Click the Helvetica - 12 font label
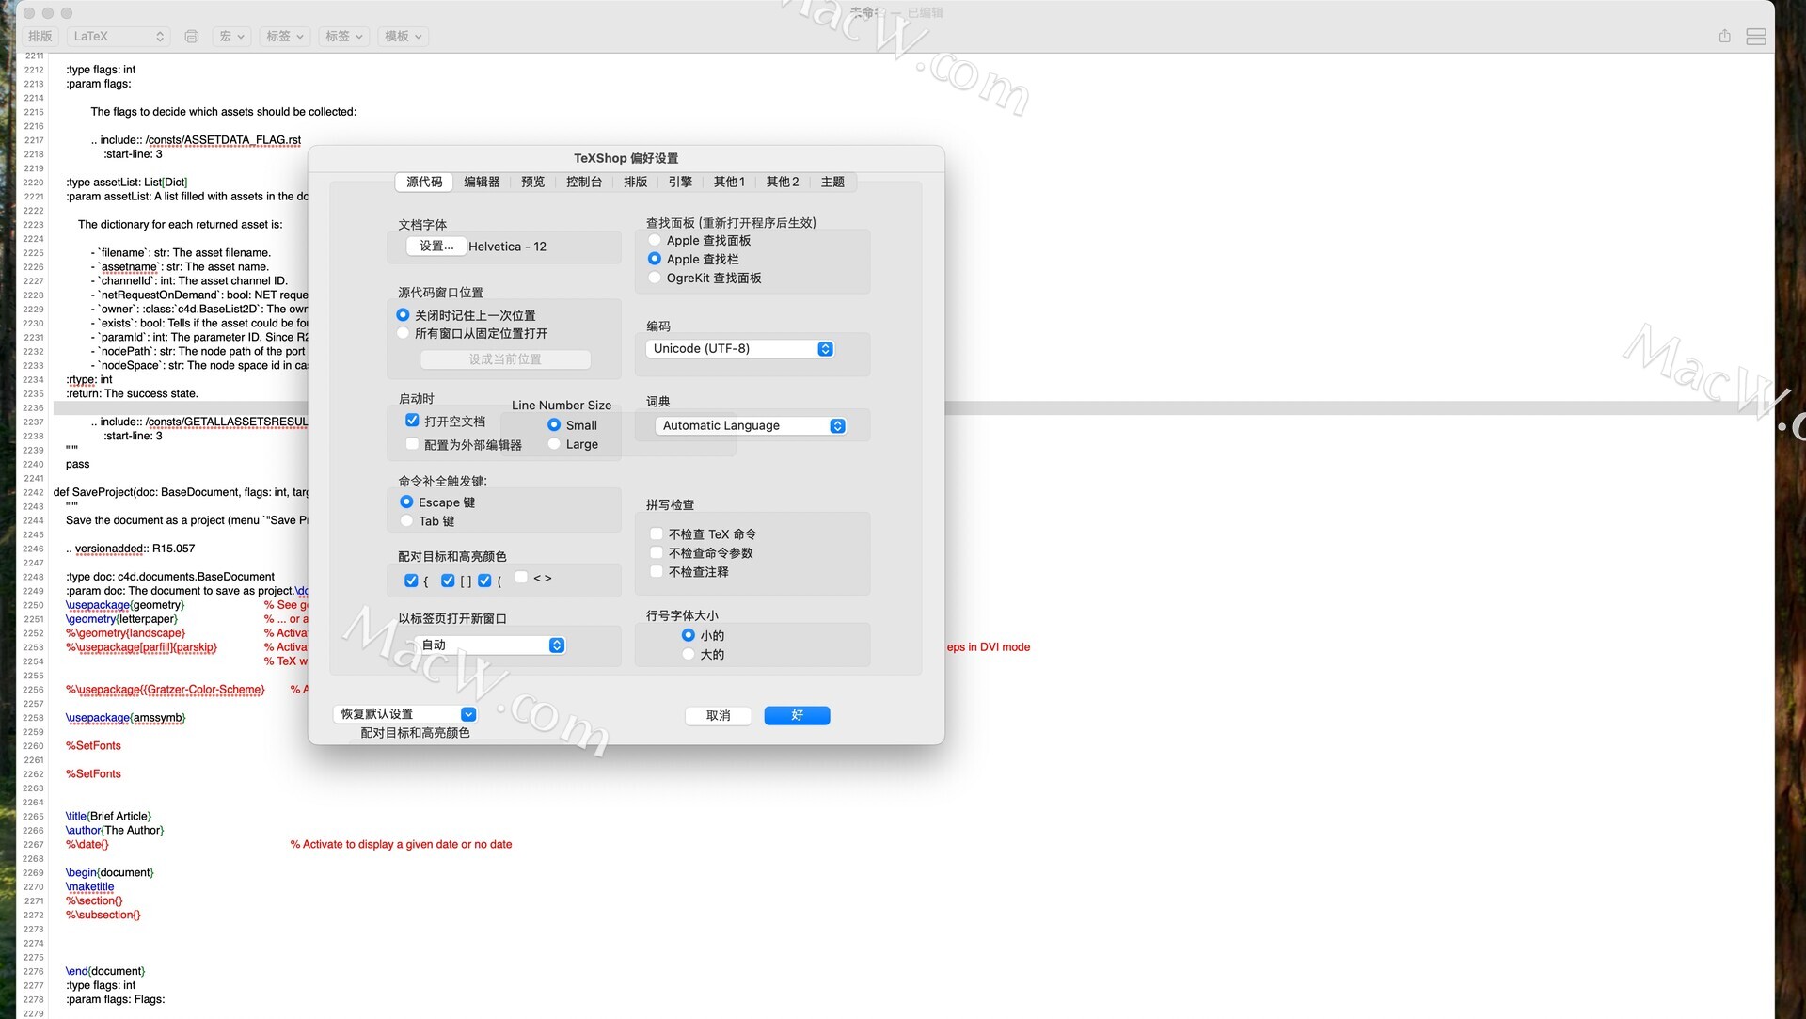This screenshot has width=1806, height=1019. click(x=507, y=247)
